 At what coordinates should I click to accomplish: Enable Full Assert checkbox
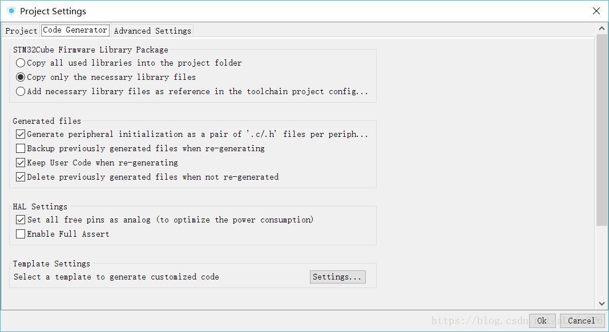point(21,234)
